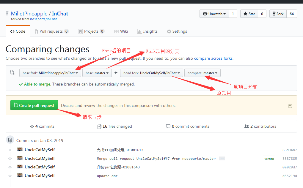The height and width of the screenshot is (188, 303).
Task: Click the commits group icon beside Jan 08, 2019
Action: tap(10, 140)
